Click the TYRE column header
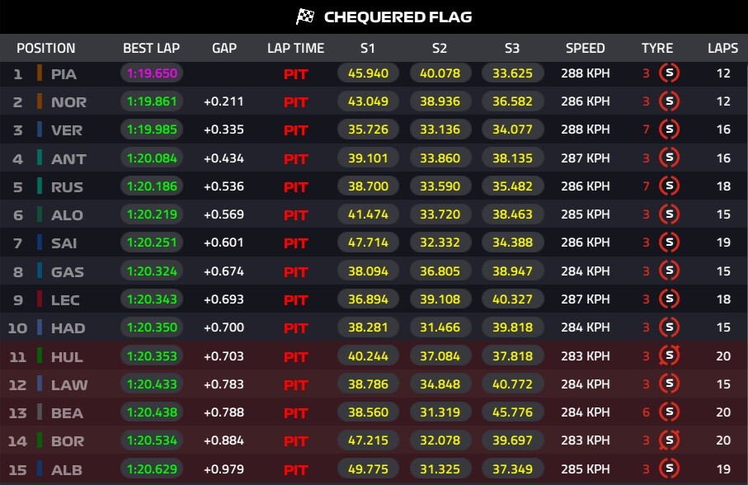This screenshot has width=748, height=485. [657, 48]
